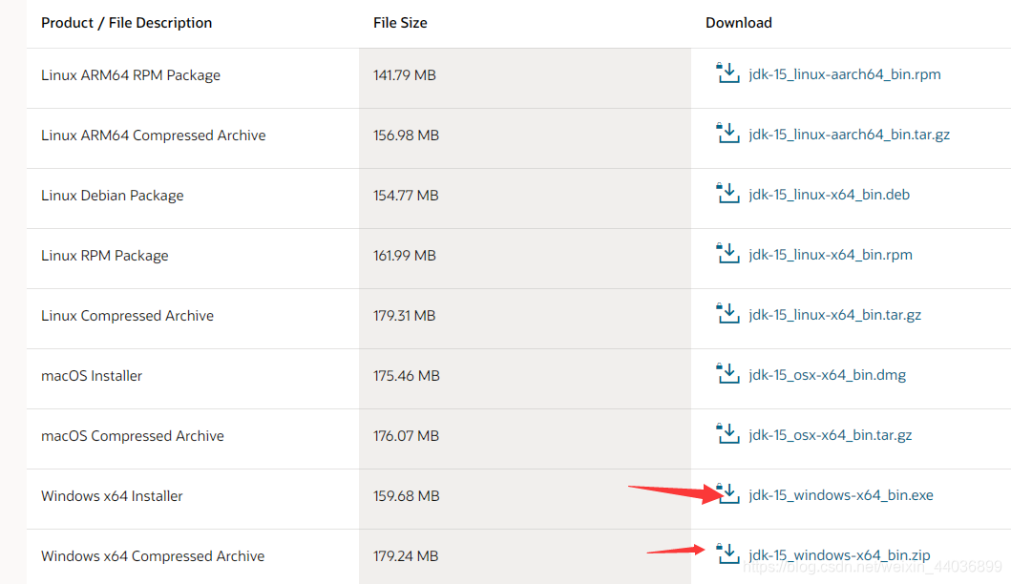Click the 159.68 MB file size
The height and width of the screenshot is (584, 1011).
click(406, 495)
